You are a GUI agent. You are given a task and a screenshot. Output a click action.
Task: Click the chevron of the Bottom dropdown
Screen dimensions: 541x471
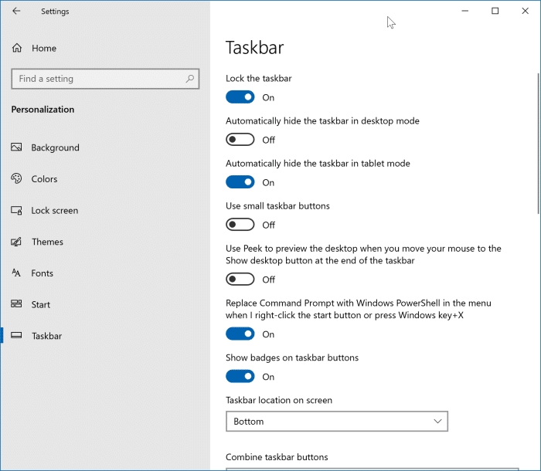coord(437,422)
